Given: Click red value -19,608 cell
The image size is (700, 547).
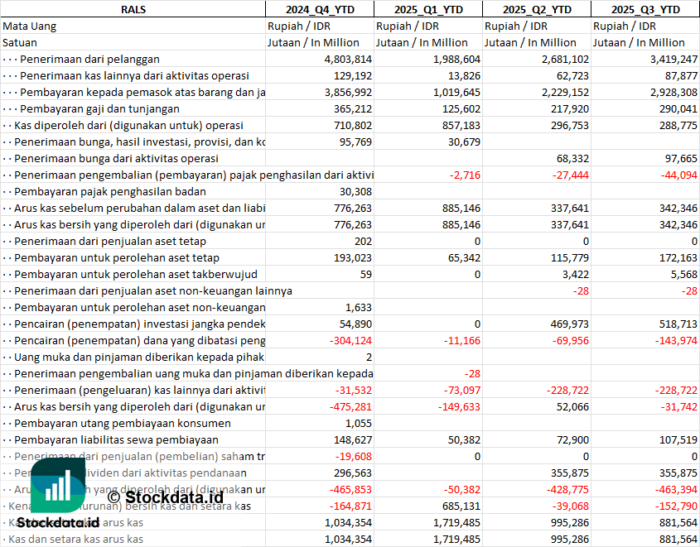Looking at the screenshot, I should (320, 456).
